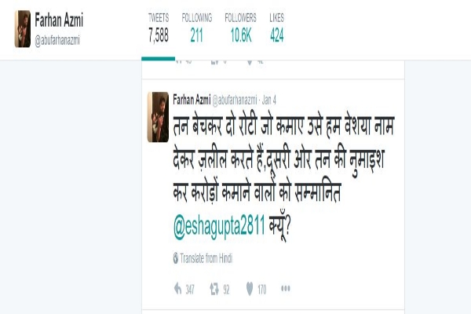Click Translate from Hindi link

coord(206,258)
